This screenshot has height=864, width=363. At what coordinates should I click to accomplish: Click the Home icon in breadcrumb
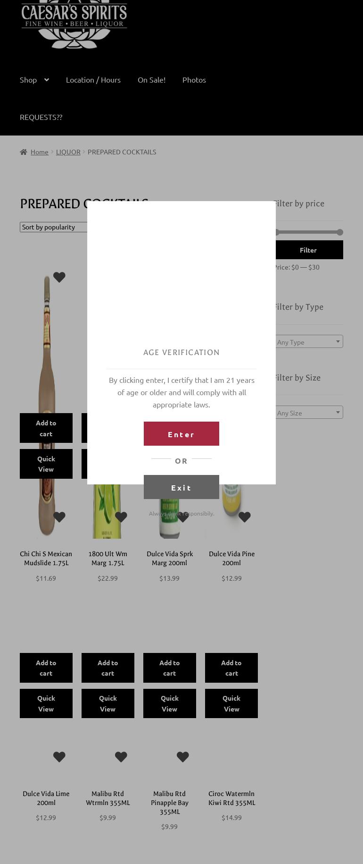tap(23, 152)
